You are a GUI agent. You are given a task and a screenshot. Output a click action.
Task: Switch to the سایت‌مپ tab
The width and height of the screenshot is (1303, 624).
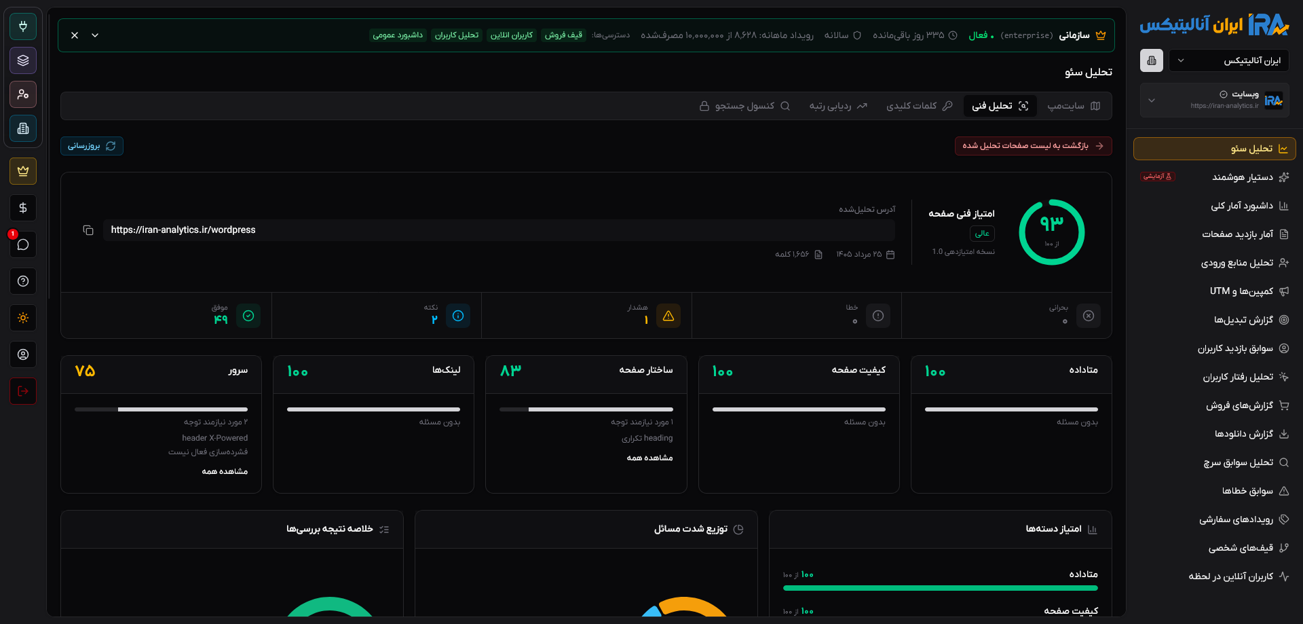(1074, 106)
